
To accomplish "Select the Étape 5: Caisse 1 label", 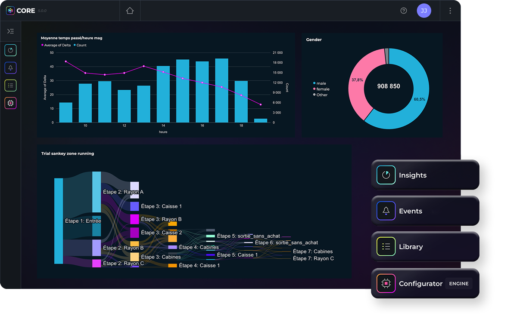I will click(237, 255).
